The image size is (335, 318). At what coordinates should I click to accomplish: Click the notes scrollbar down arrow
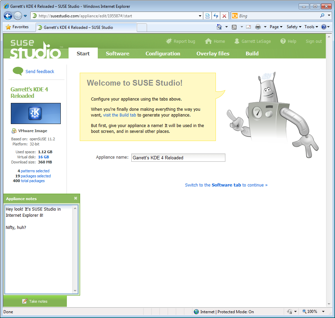(x=75, y=290)
